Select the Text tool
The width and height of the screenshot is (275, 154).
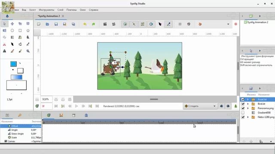(5, 51)
